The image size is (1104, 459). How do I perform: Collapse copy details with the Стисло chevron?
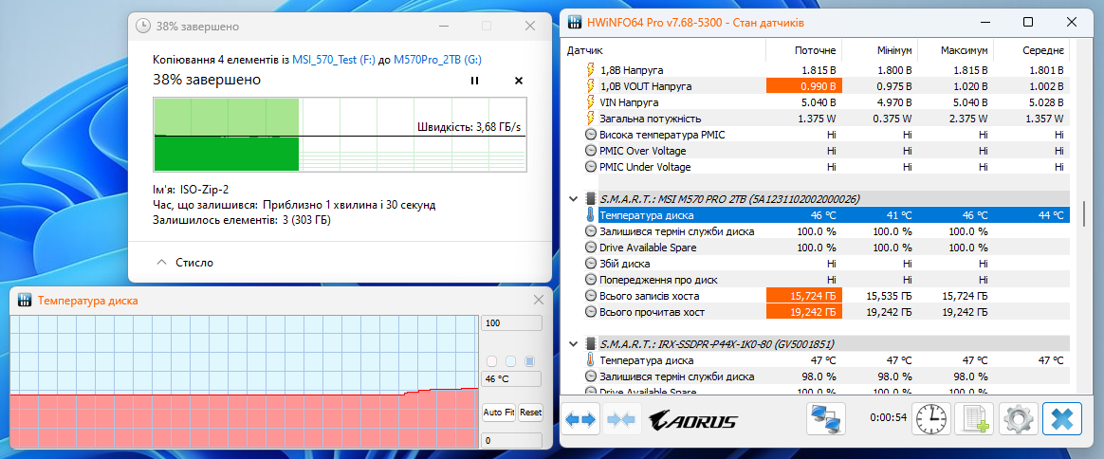pos(162,262)
